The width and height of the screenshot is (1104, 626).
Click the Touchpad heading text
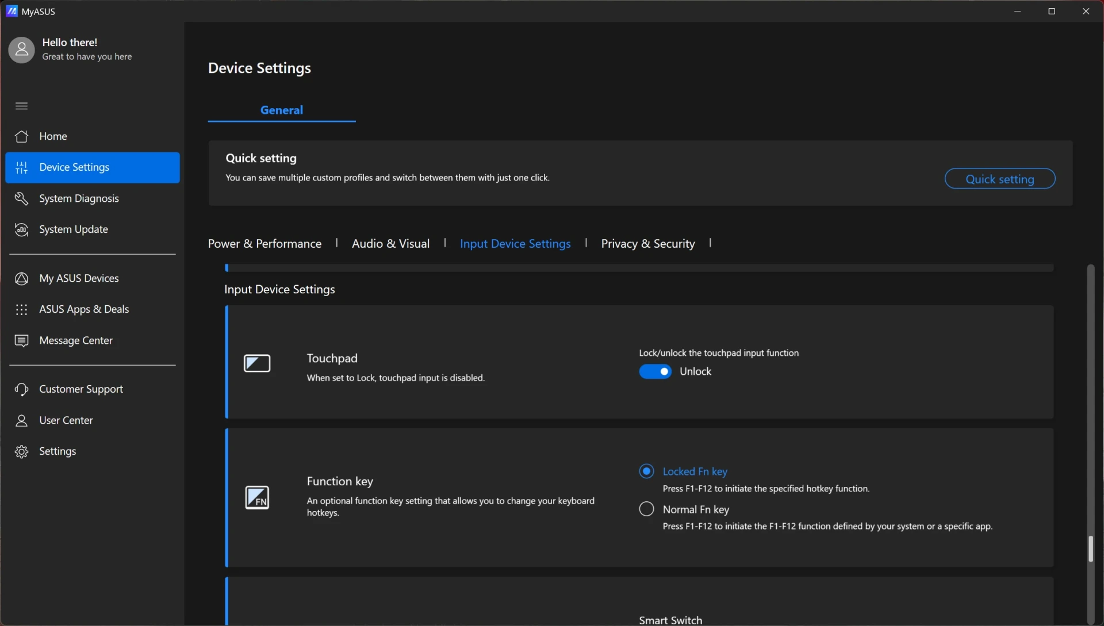[x=332, y=358]
